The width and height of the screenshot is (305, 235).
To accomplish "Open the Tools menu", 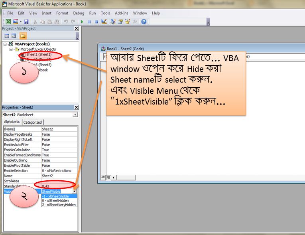I will (105, 13).
